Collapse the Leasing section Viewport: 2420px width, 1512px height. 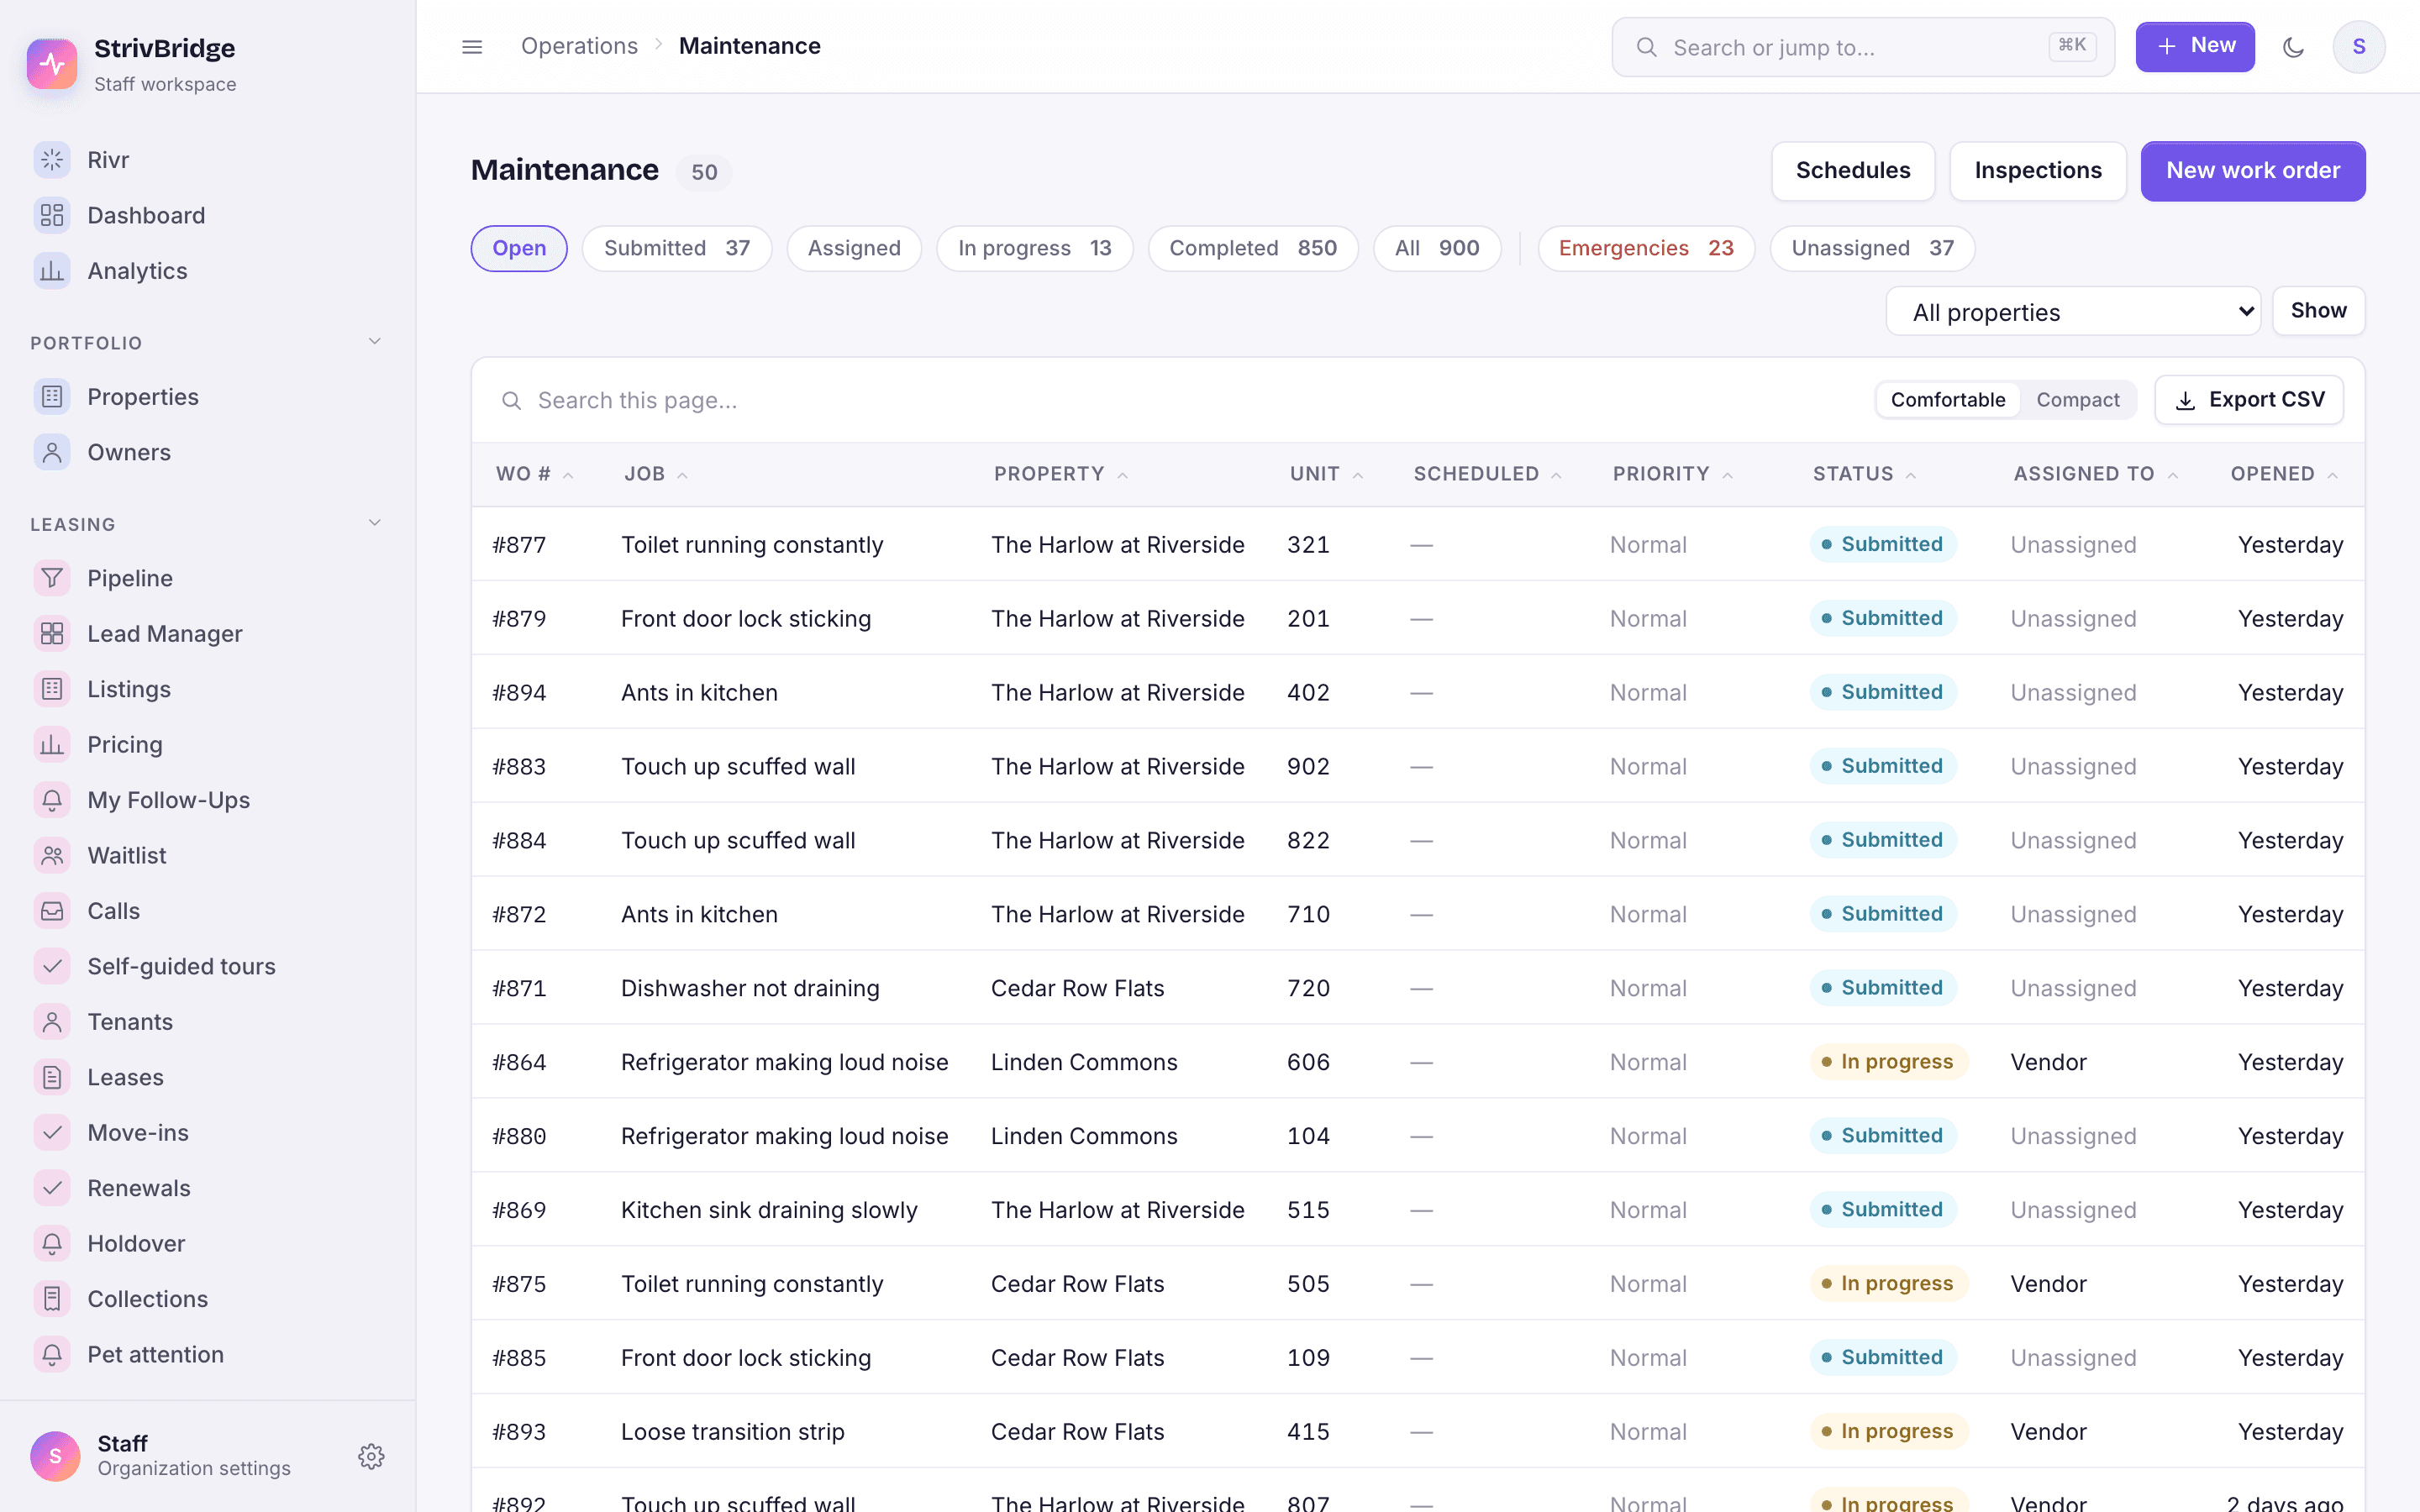click(x=374, y=523)
